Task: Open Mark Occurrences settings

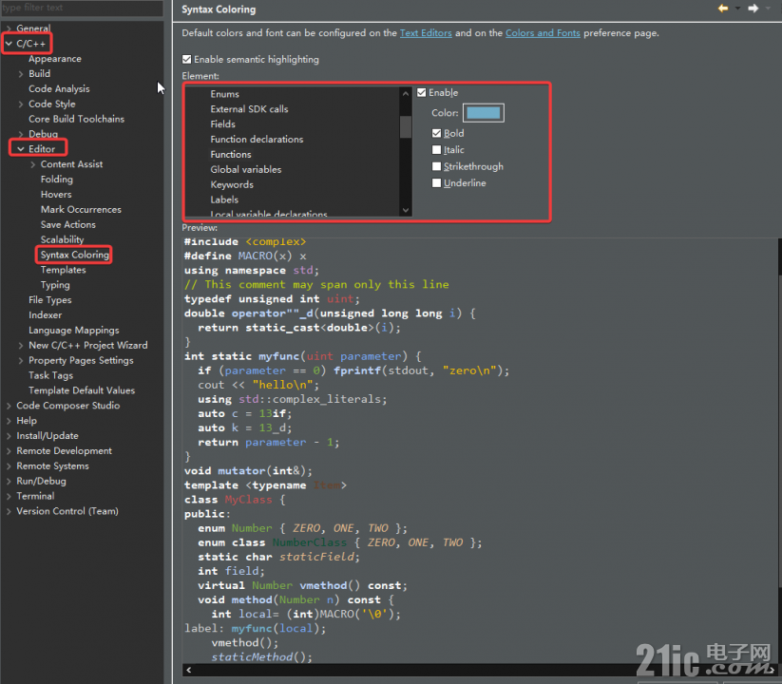Action: point(81,209)
